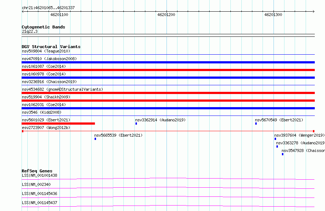Click the 46201100 ruler position label
325x211 pixels.
coord(59,15)
